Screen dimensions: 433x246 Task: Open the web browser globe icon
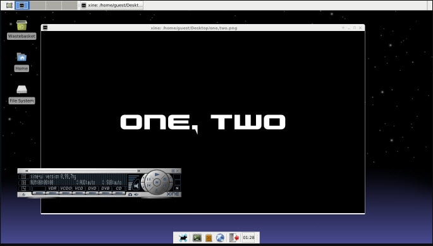[x=220, y=237]
